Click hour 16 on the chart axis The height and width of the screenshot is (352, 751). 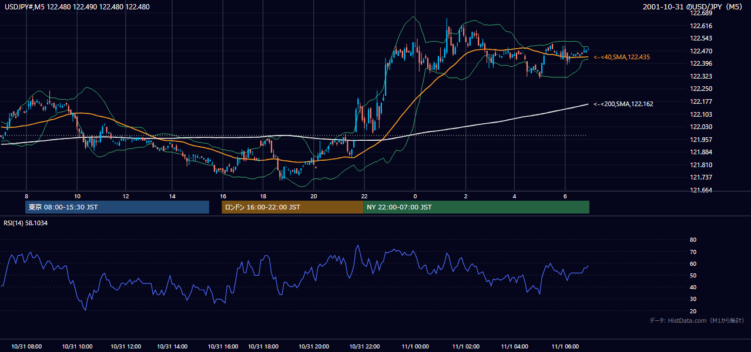tap(223, 196)
